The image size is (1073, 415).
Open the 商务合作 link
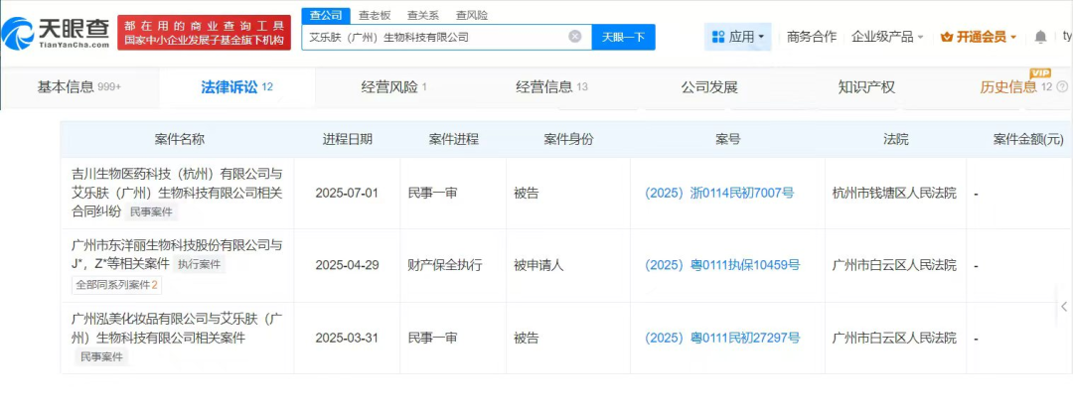(812, 37)
